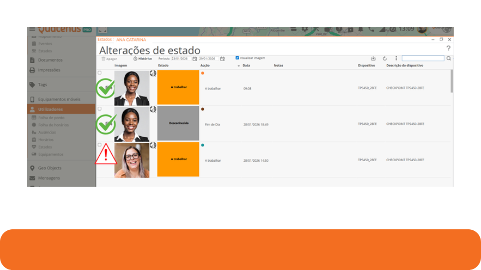Click the Apagar delete button
The width and height of the screenshot is (481, 270).
coord(109,59)
